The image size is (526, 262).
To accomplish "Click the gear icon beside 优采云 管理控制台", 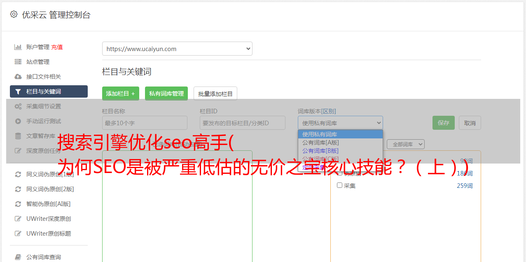I will [14, 14].
